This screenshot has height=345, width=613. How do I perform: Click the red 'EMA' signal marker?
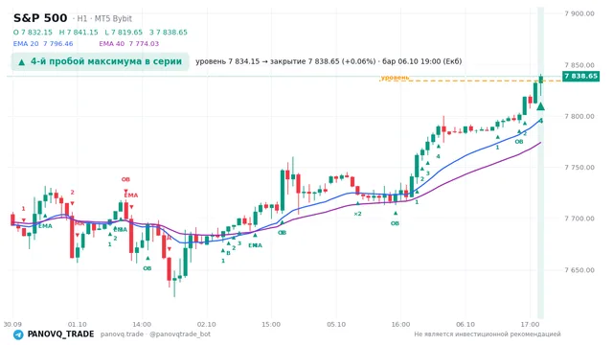tap(131, 195)
